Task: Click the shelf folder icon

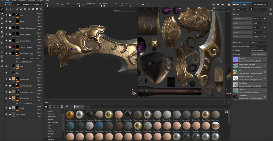Action: [46, 107]
